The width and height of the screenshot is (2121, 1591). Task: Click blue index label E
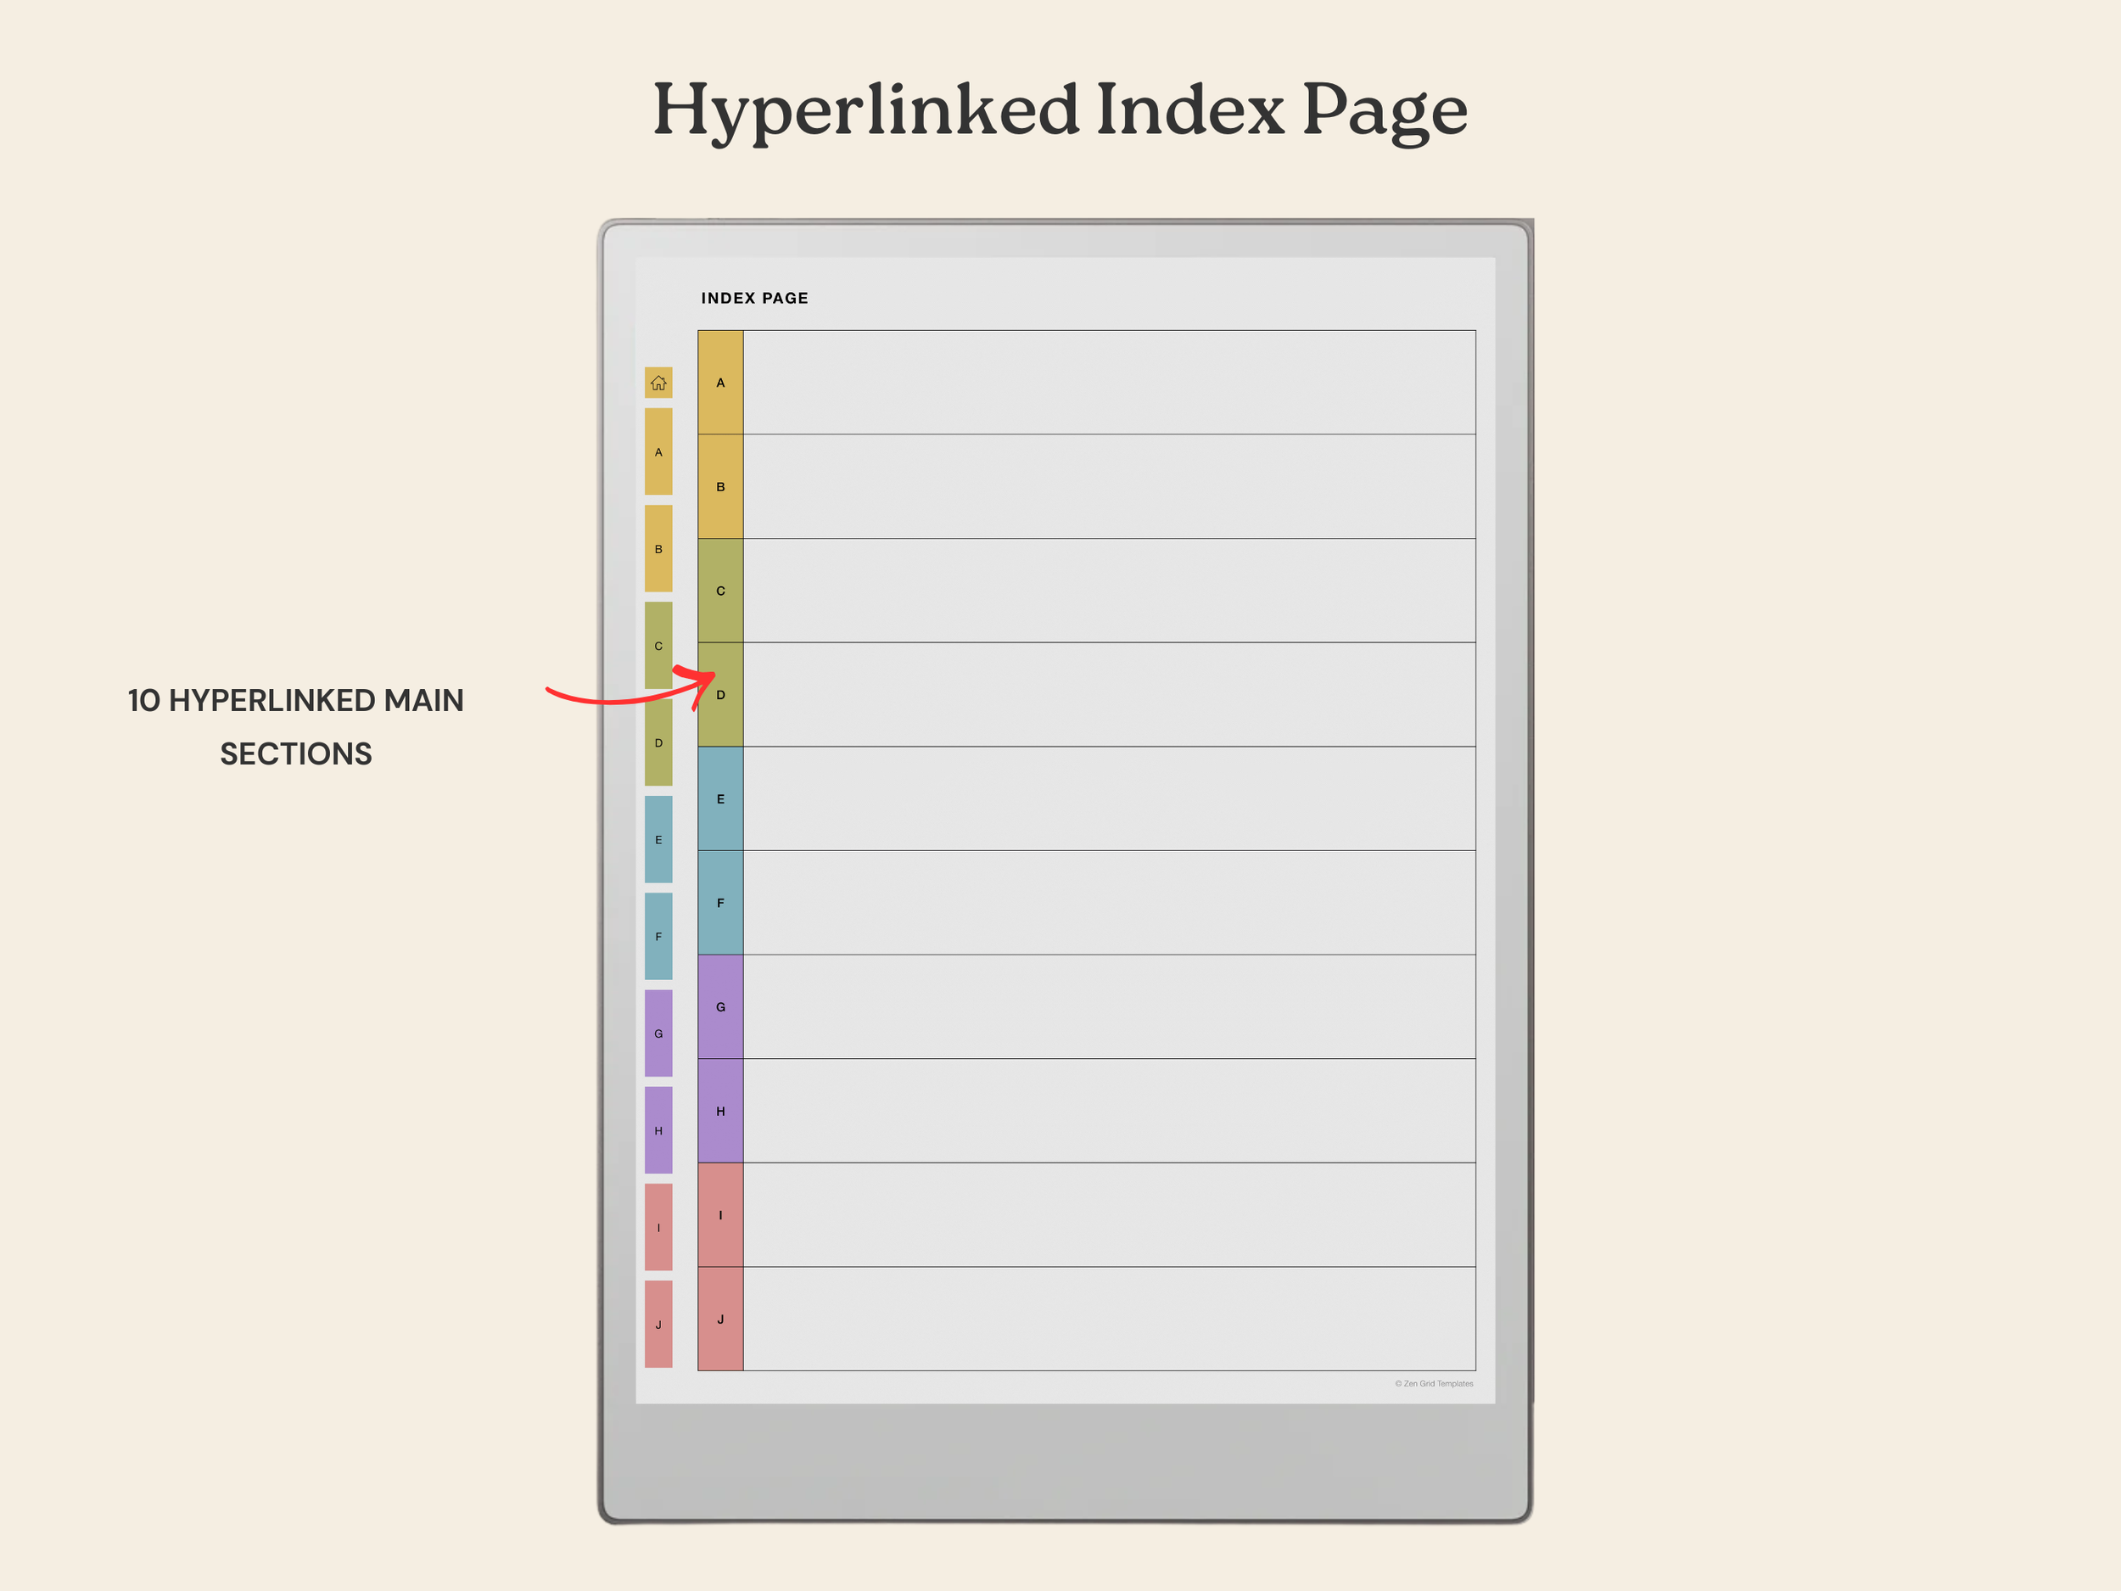pos(720,798)
